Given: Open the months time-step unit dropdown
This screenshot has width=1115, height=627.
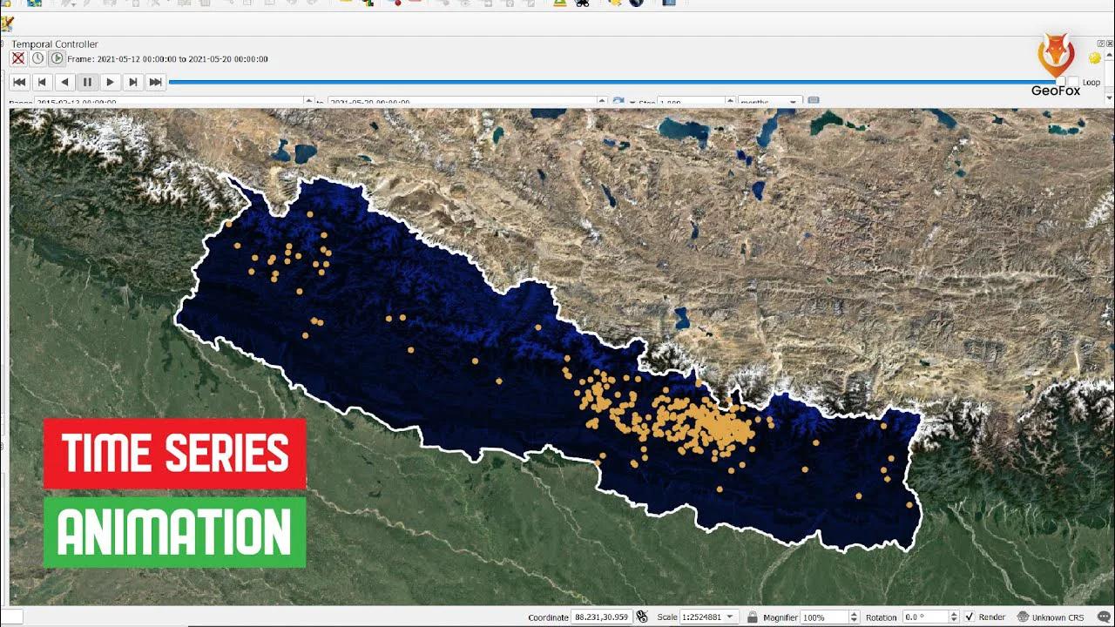Looking at the screenshot, I should point(793,101).
